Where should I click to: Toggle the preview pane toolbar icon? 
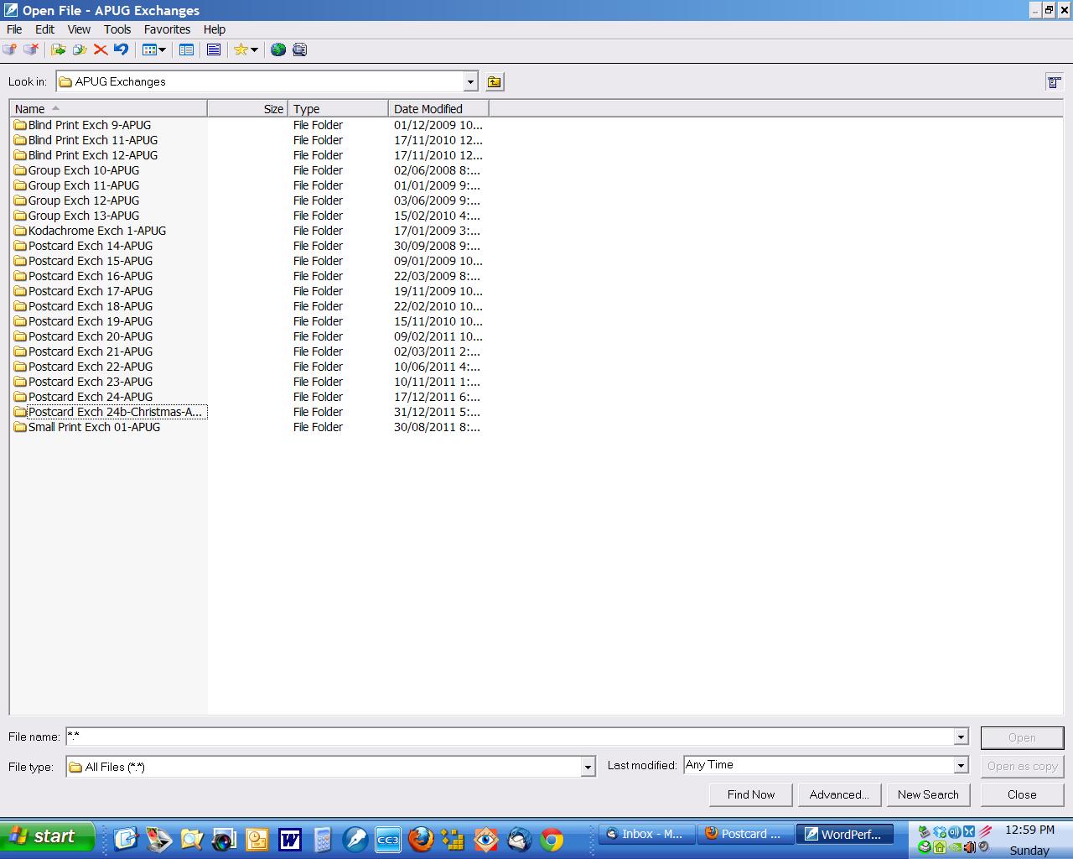click(214, 49)
